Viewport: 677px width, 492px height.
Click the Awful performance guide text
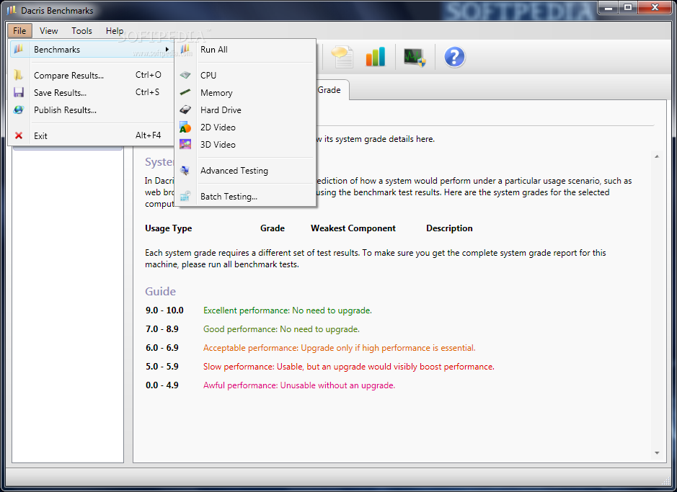pos(298,385)
